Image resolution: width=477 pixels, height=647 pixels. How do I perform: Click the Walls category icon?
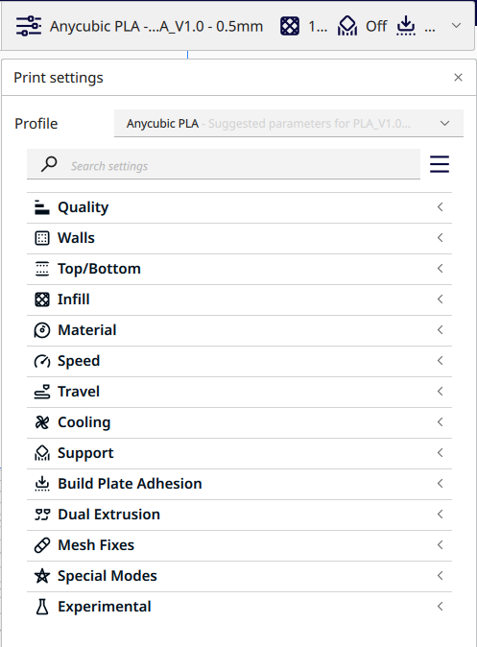pyautogui.click(x=41, y=238)
